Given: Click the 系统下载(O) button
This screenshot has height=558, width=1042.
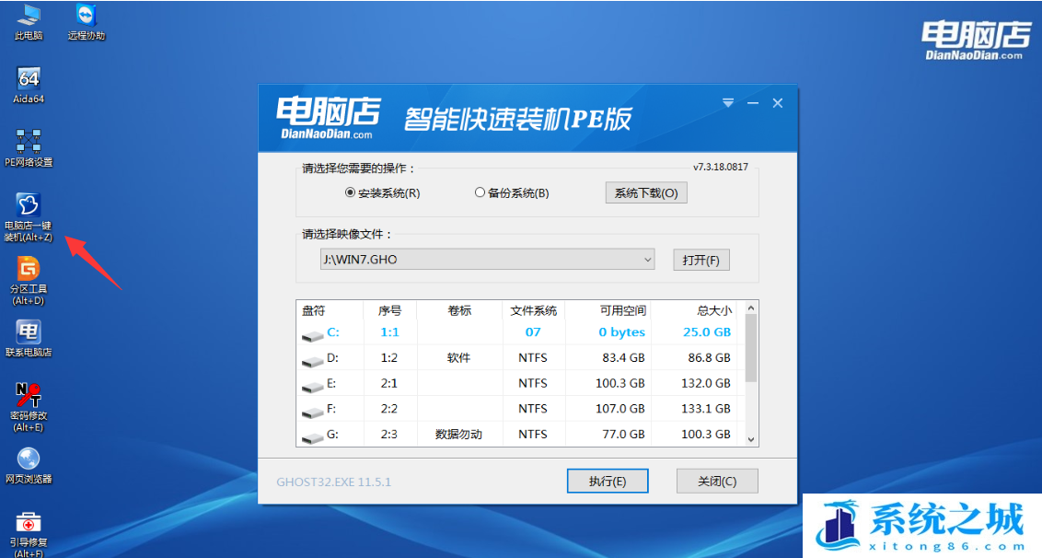Looking at the screenshot, I should (x=646, y=192).
